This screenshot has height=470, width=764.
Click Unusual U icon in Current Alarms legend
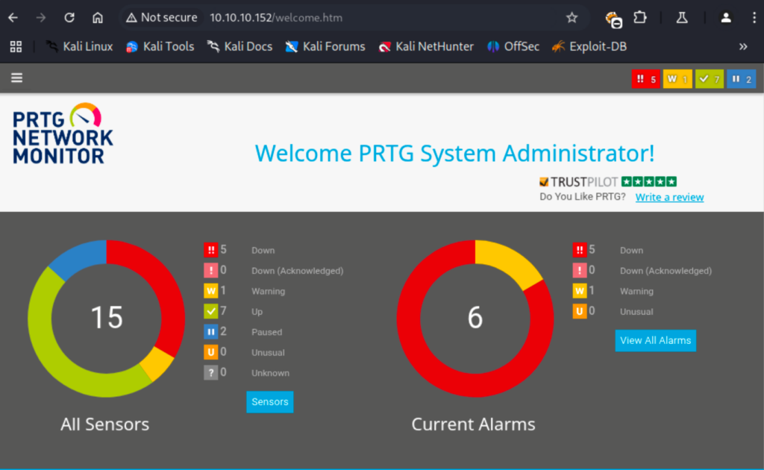coord(579,312)
